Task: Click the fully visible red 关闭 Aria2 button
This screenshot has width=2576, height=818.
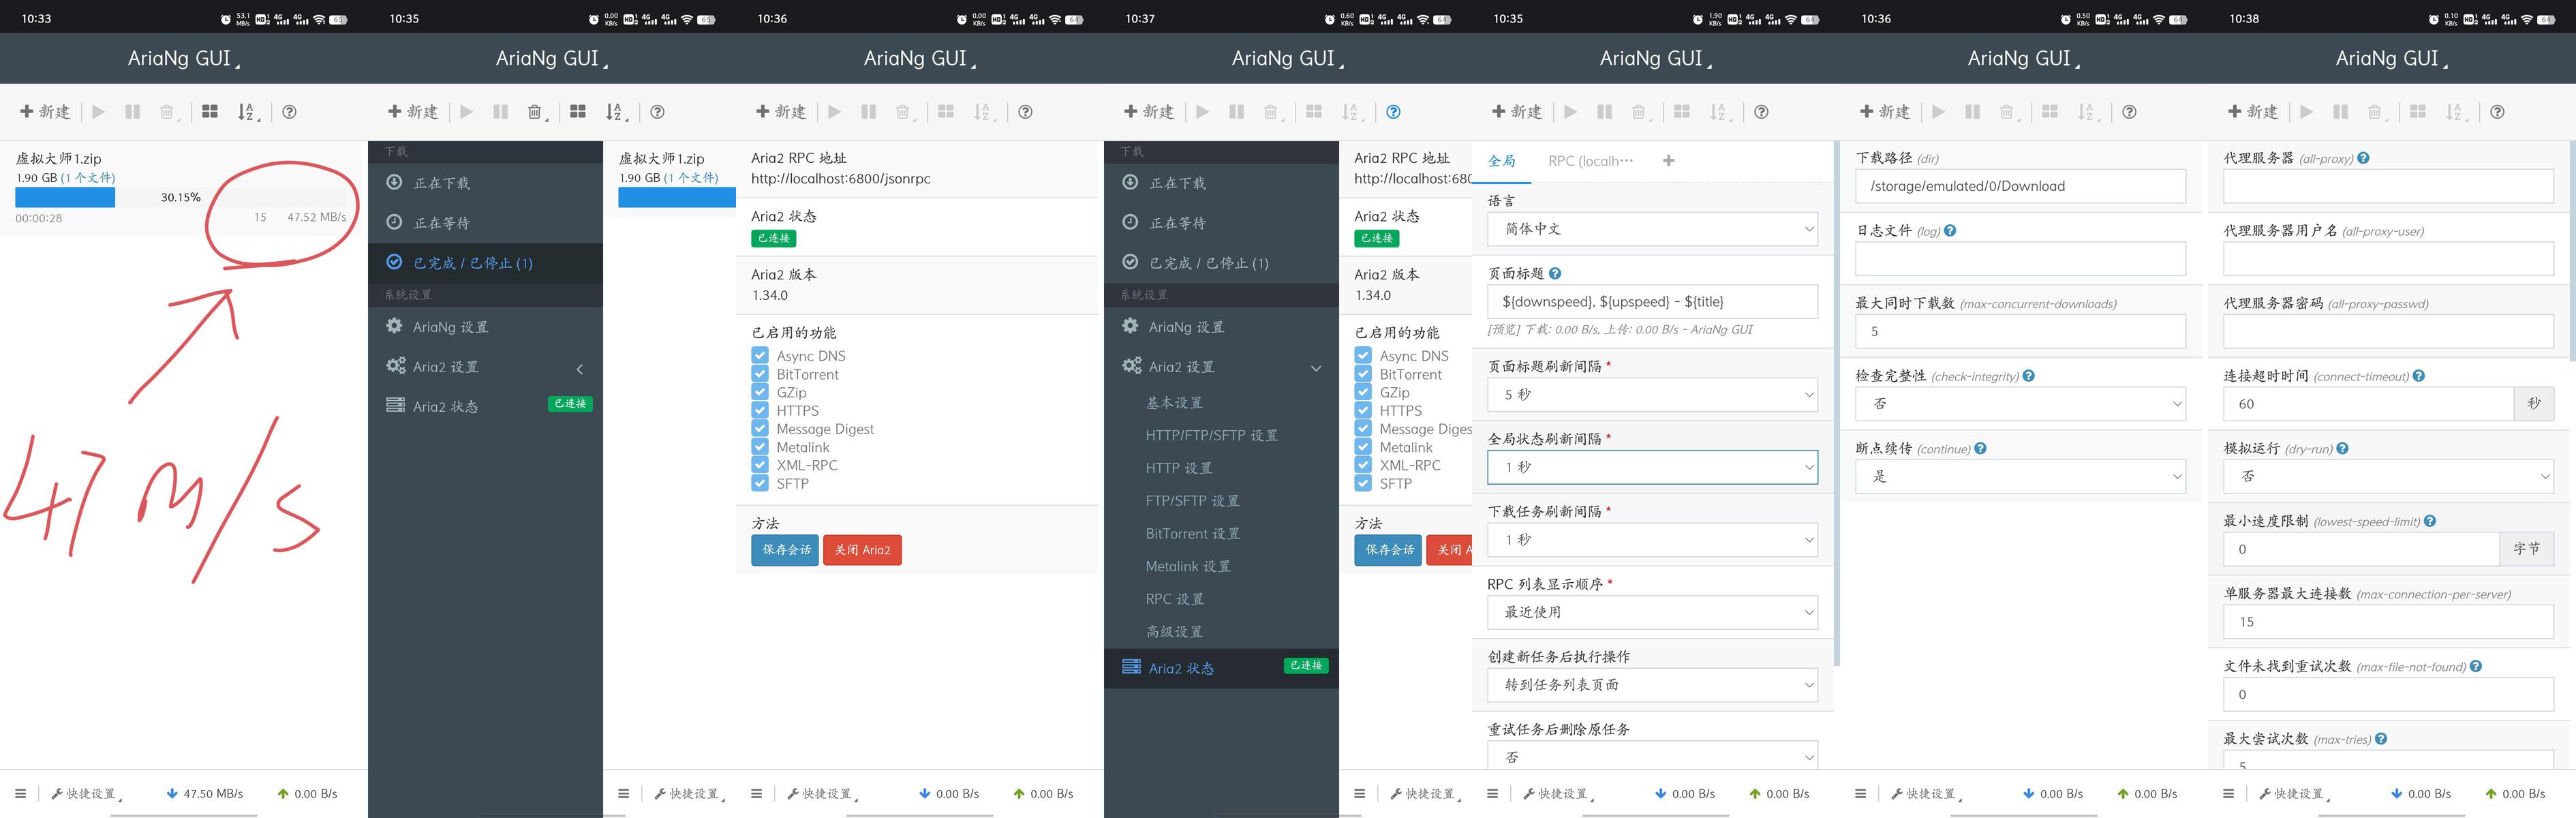Action: (x=862, y=550)
